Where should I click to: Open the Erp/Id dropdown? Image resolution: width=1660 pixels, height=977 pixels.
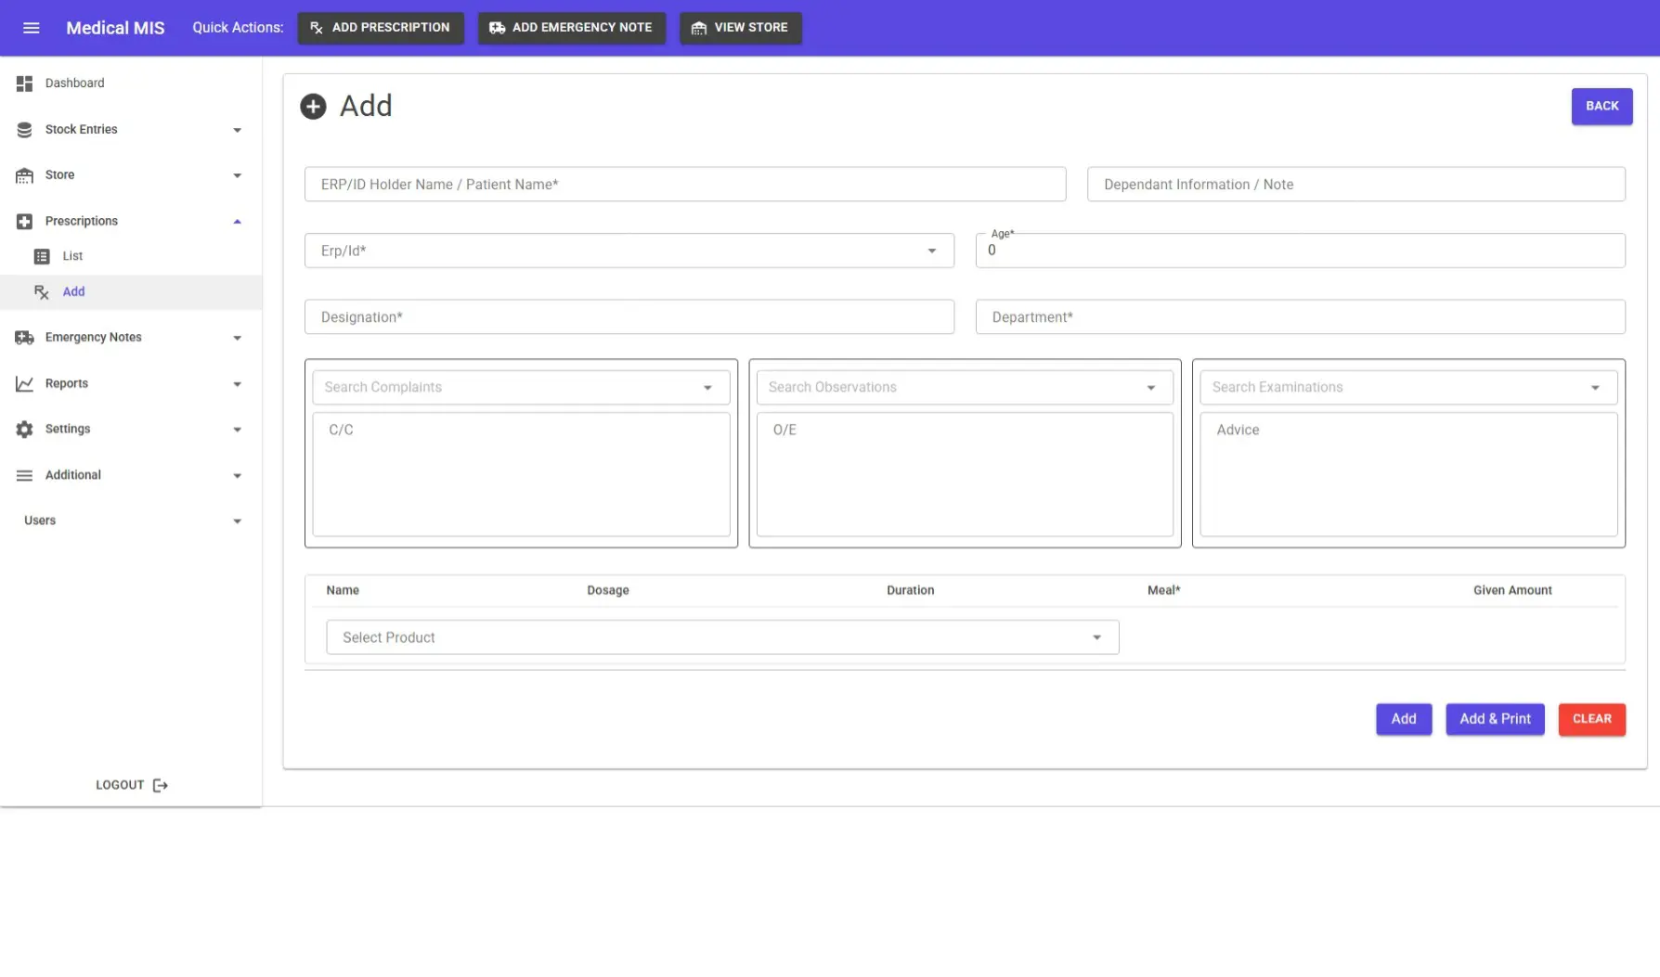coord(931,251)
